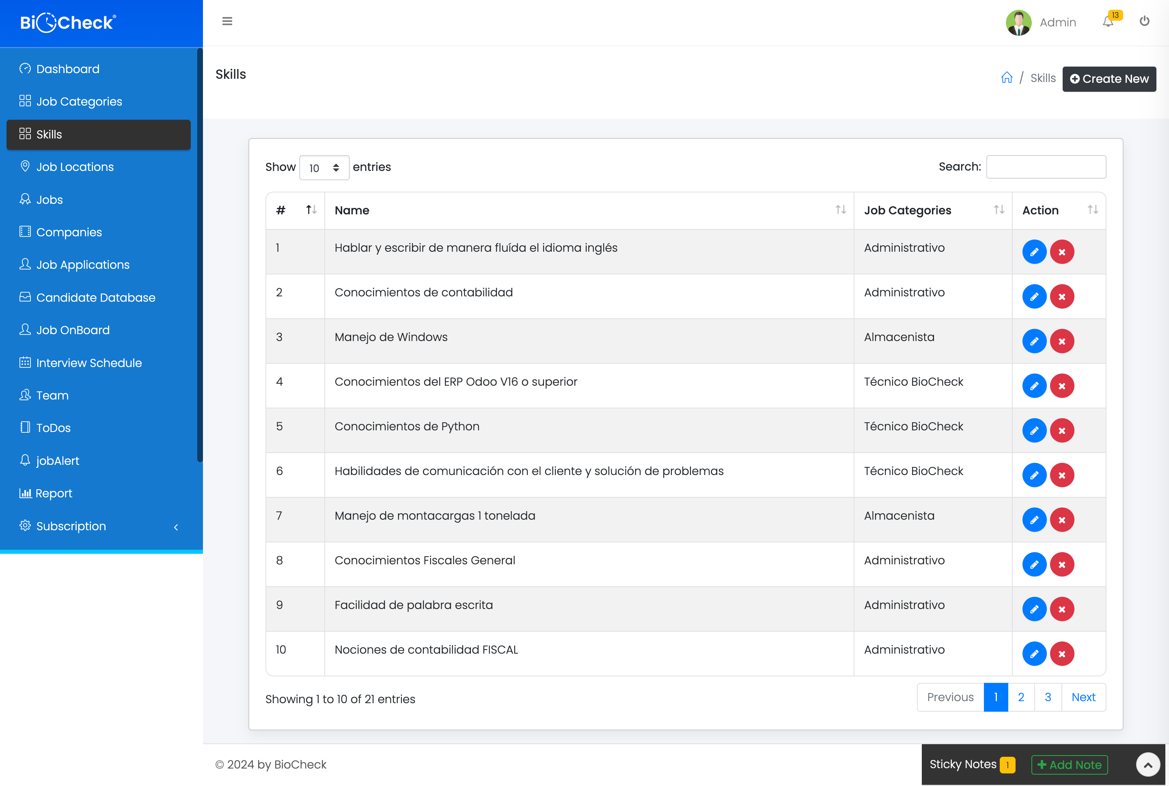The image size is (1169, 786).
Task: Open Candidate Database in the sidebar
Action: tap(99, 297)
